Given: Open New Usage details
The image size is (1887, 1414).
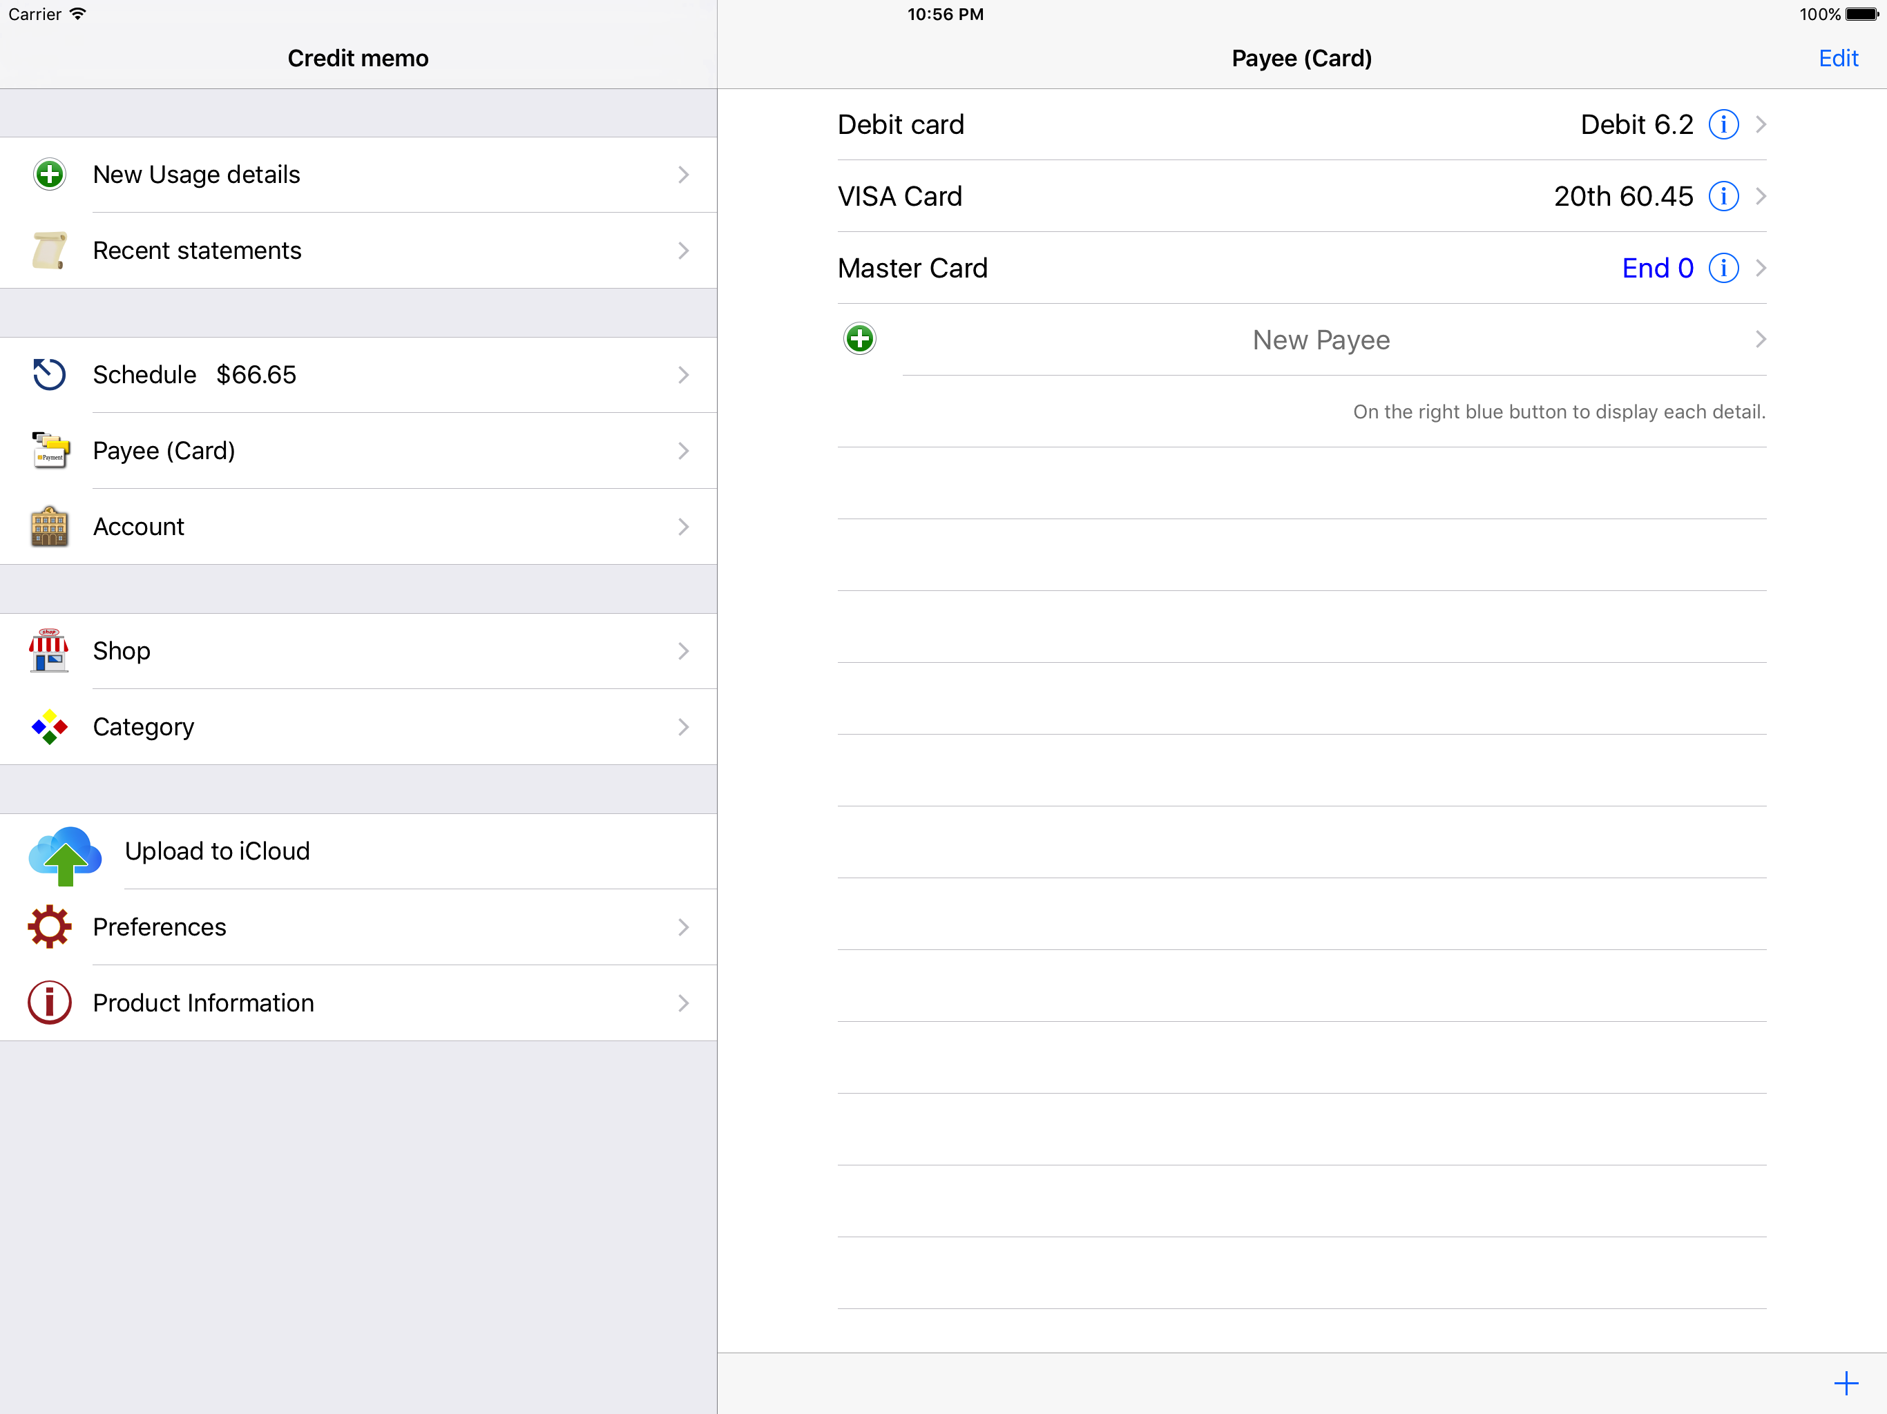Looking at the screenshot, I should pos(358,175).
